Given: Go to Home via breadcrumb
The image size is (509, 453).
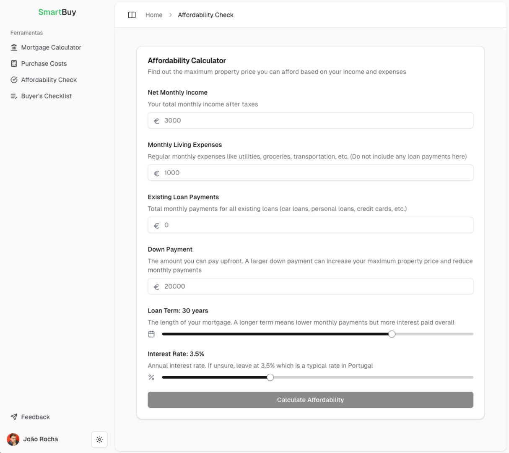Looking at the screenshot, I should 154,15.
